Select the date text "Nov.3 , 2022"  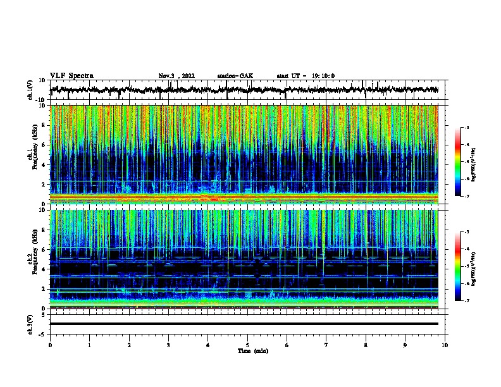click(176, 76)
